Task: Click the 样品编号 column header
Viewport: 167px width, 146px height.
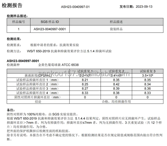Action: [x=19, y=22]
